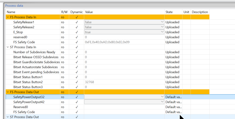Open the SafetyPowerOutput42 value dropdown
This screenshot has height=119, width=235.
pos(162,102)
